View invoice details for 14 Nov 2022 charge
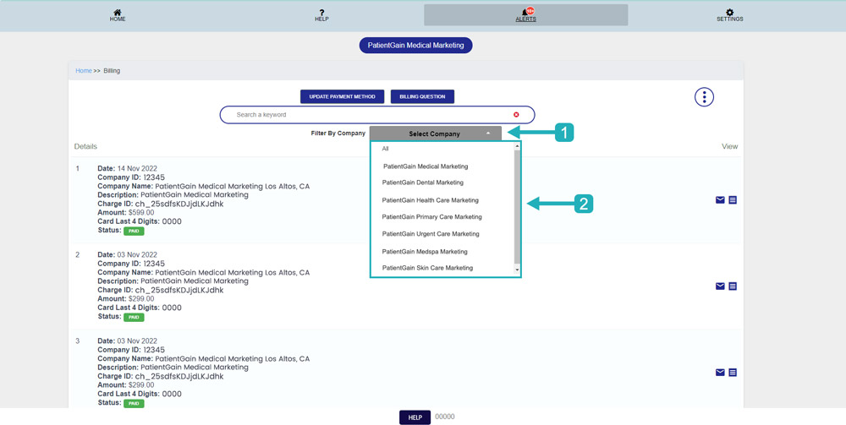The height and width of the screenshot is (425, 846). (x=733, y=200)
